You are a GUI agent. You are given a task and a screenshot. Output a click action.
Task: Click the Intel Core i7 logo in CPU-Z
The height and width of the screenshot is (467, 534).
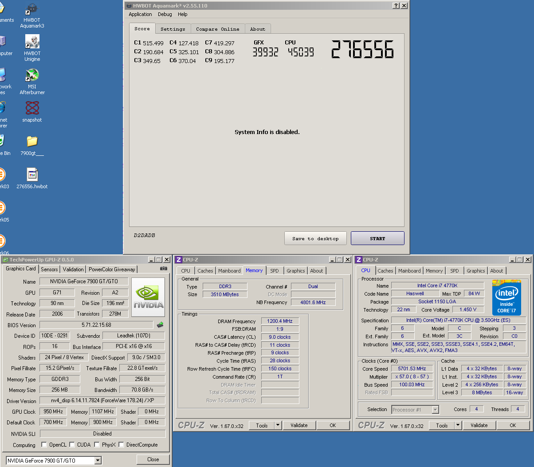[507, 297]
